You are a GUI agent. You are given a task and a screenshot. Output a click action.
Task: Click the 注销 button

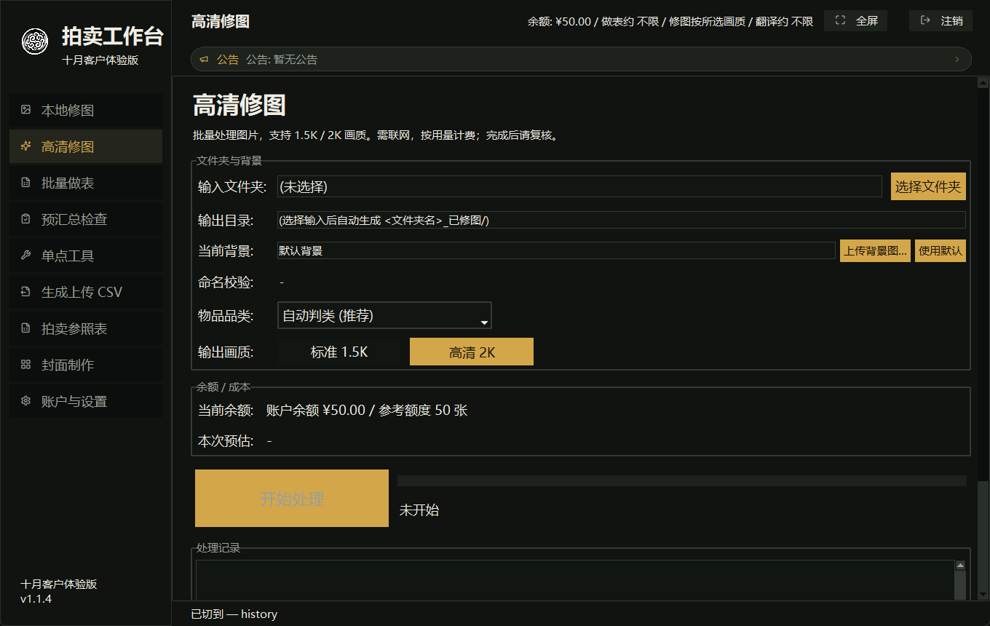coord(940,20)
